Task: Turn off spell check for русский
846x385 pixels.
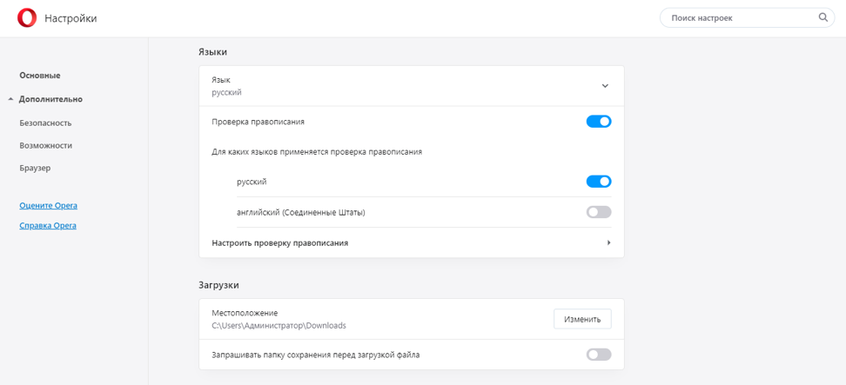Action: coord(599,182)
